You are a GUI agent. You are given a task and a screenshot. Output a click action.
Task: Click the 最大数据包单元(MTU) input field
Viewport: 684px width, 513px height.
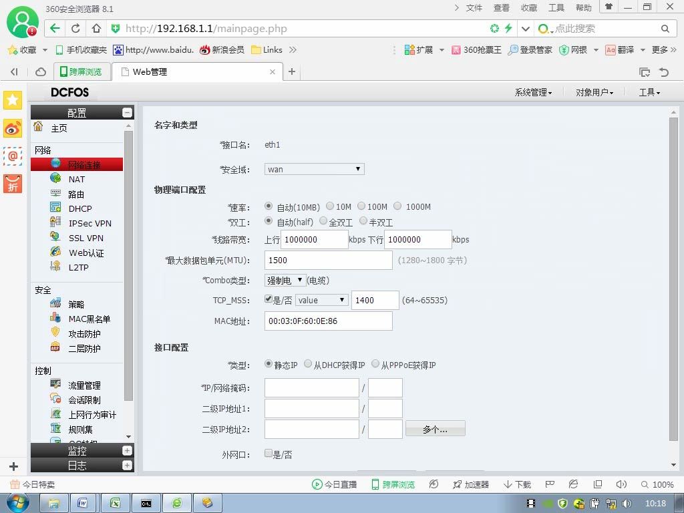[328, 261]
